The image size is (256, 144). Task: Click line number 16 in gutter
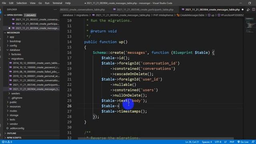coord(69,52)
